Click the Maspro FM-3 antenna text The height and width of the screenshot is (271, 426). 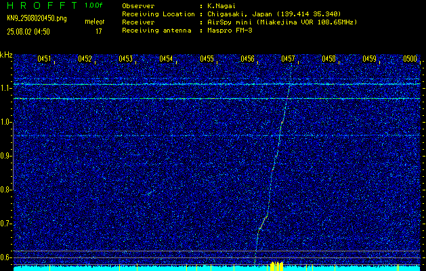230,30
